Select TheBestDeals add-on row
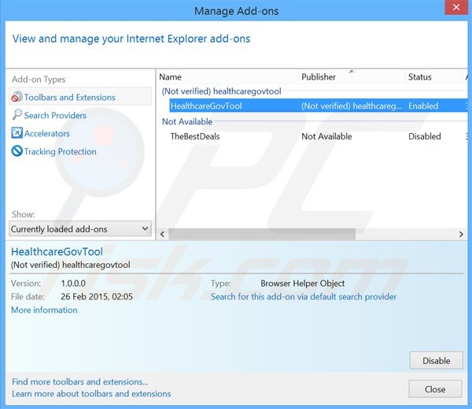Viewport: 472px width, 409px height. click(x=195, y=136)
